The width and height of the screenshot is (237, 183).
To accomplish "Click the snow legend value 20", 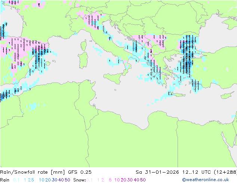I will [x=123, y=180].
